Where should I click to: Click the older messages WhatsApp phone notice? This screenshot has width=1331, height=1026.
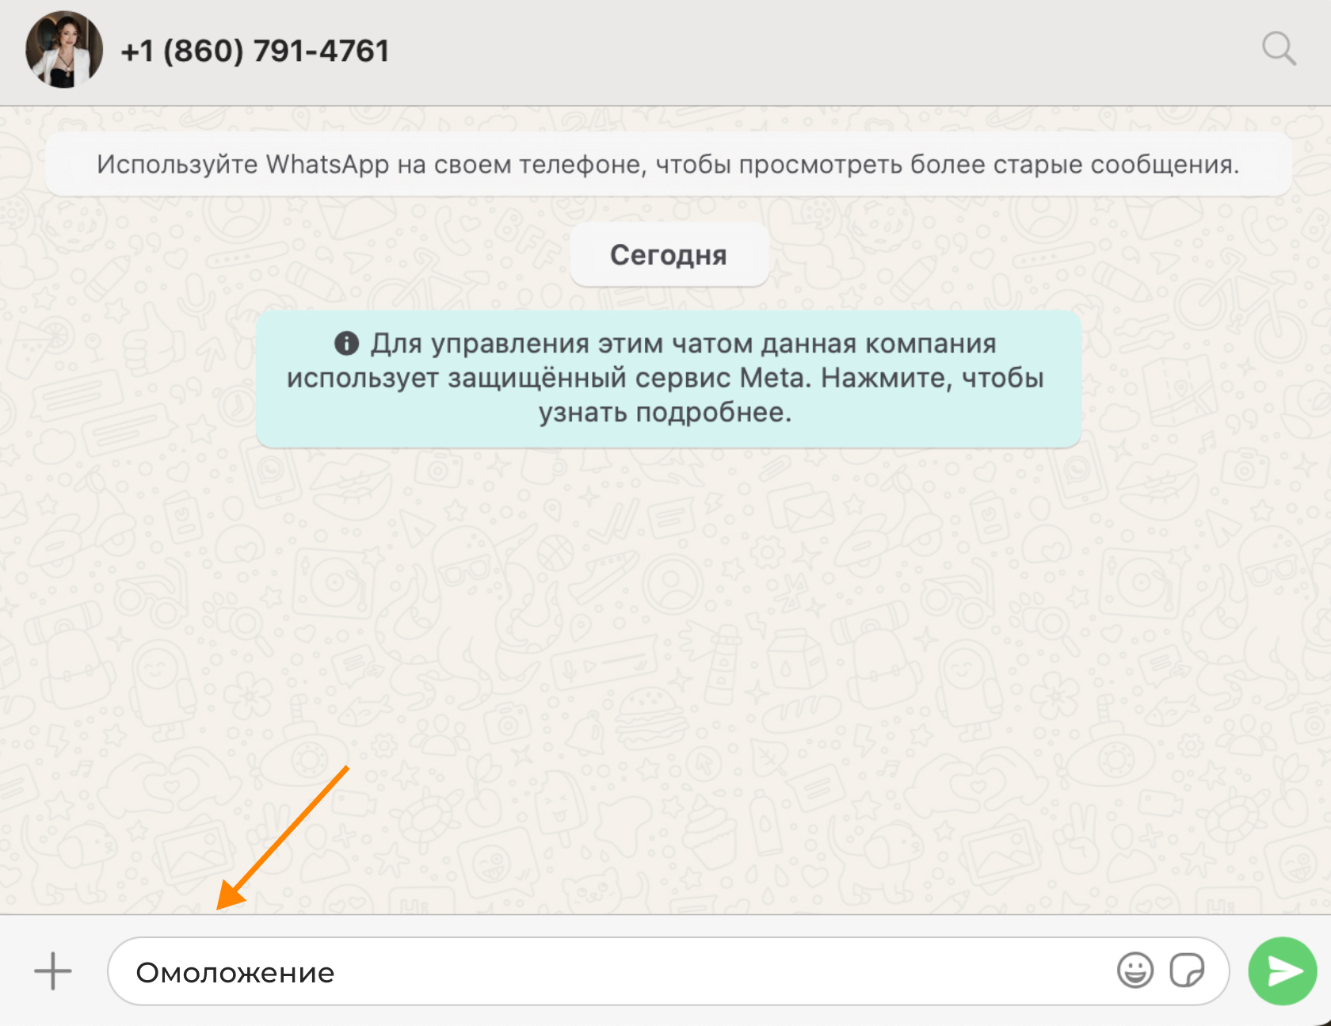668,164
